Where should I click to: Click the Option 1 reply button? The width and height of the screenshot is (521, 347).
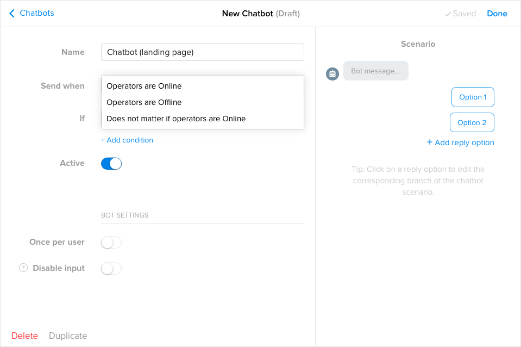click(x=472, y=97)
